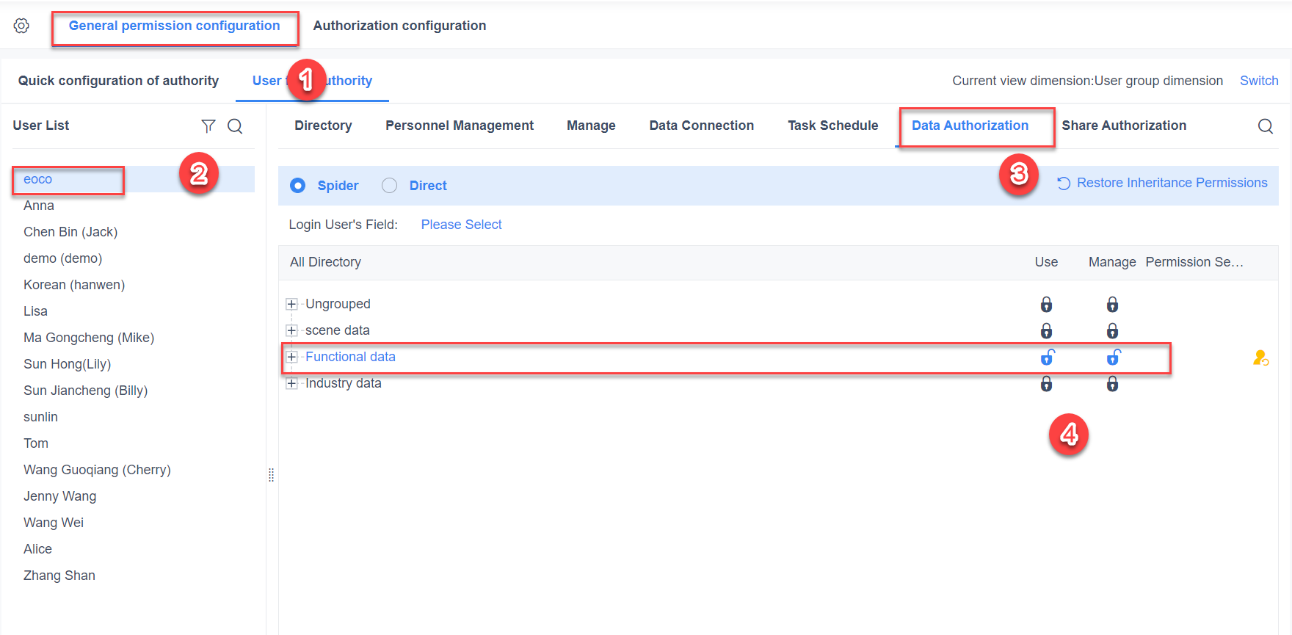Image resolution: width=1292 pixels, height=635 pixels.
Task: Open Quick configuration of authority tab
Action: pos(118,81)
